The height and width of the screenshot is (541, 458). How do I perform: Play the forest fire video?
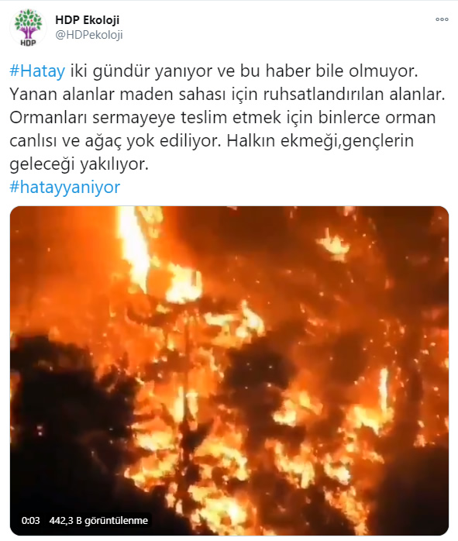click(229, 371)
